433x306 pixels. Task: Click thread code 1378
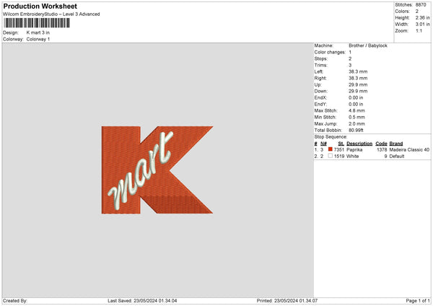(382, 149)
